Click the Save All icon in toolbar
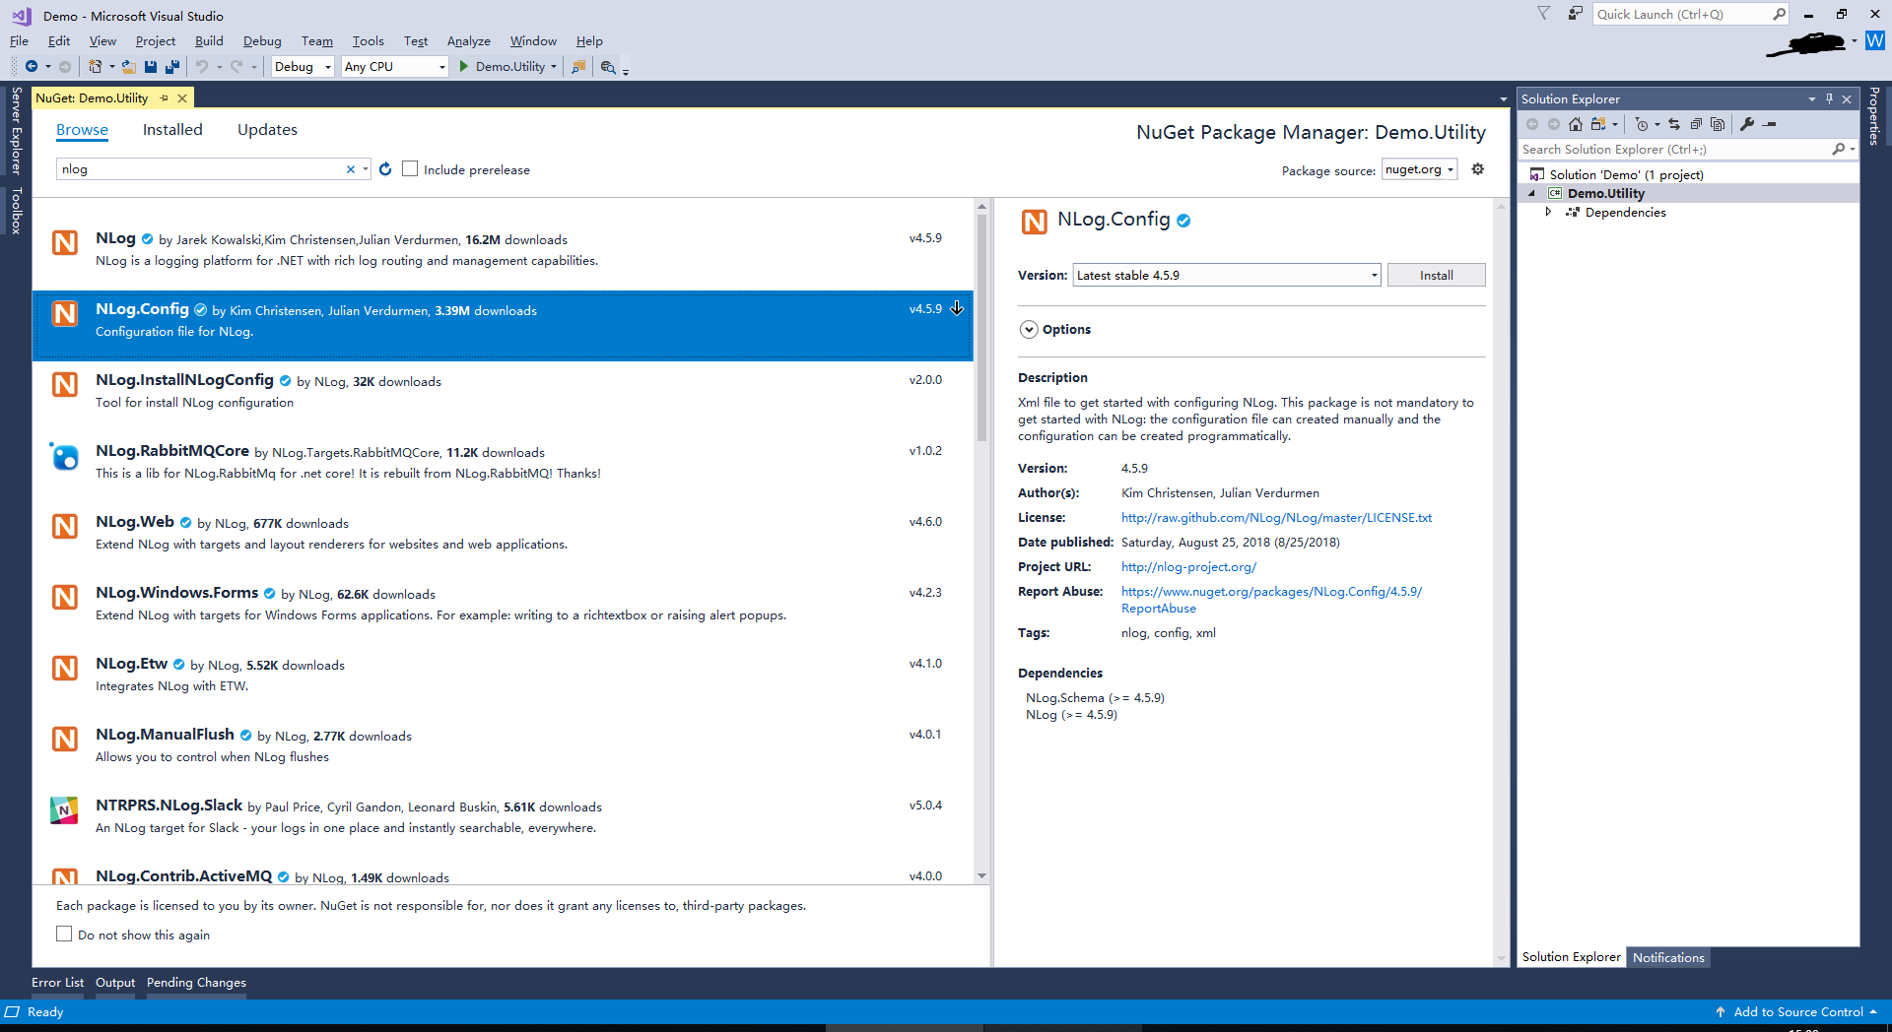Viewport: 1892px width, 1032px height. coord(172,67)
